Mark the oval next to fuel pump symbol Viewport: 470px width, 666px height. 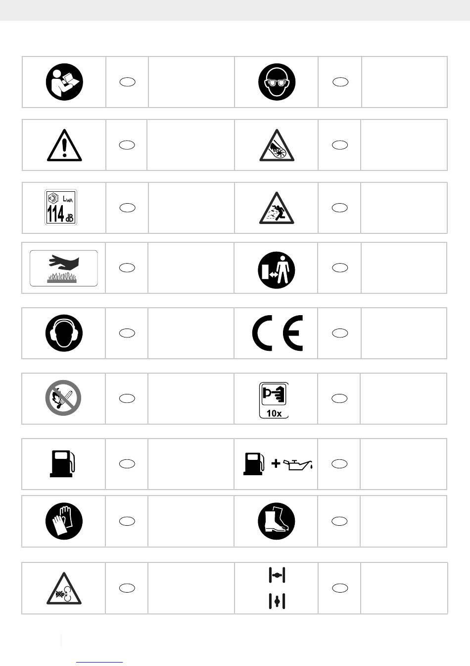click(127, 464)
